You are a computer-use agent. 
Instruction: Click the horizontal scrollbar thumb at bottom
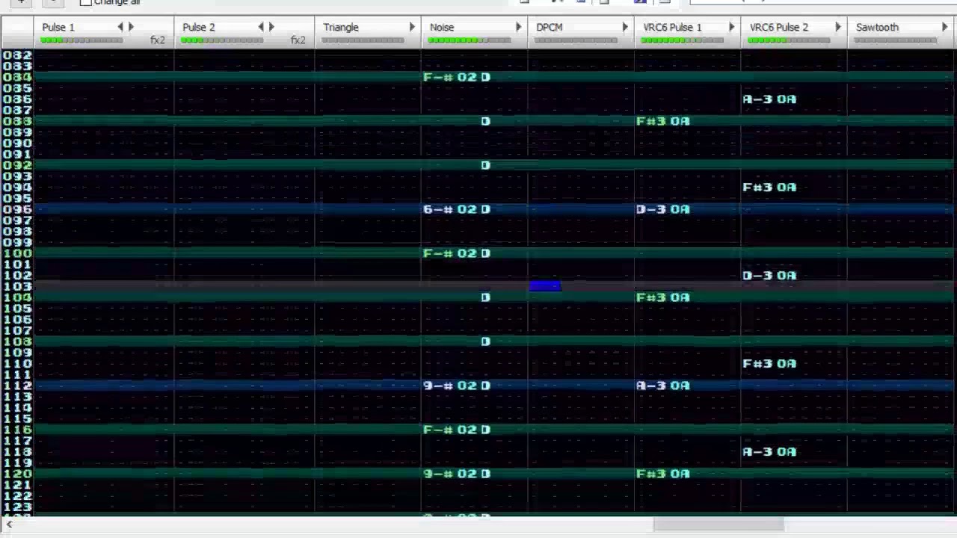(x=718, y=525)
